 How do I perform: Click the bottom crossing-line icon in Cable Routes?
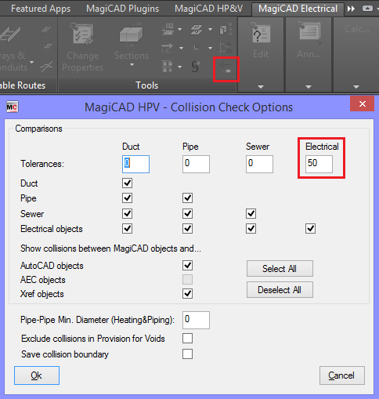[x=46, y=67]
